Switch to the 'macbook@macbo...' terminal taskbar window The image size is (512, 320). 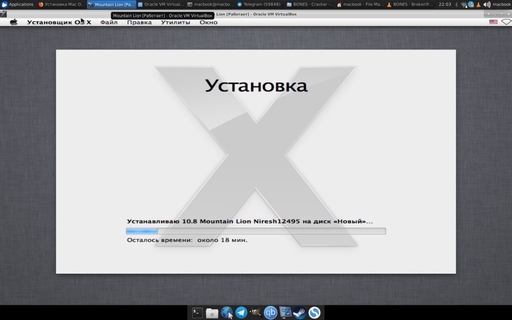[211, 4]
